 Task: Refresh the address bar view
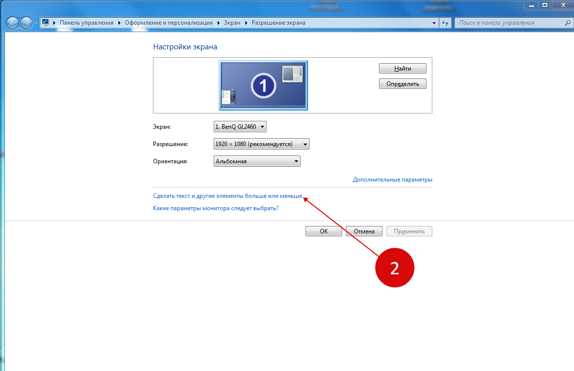[x=445, y=23]
